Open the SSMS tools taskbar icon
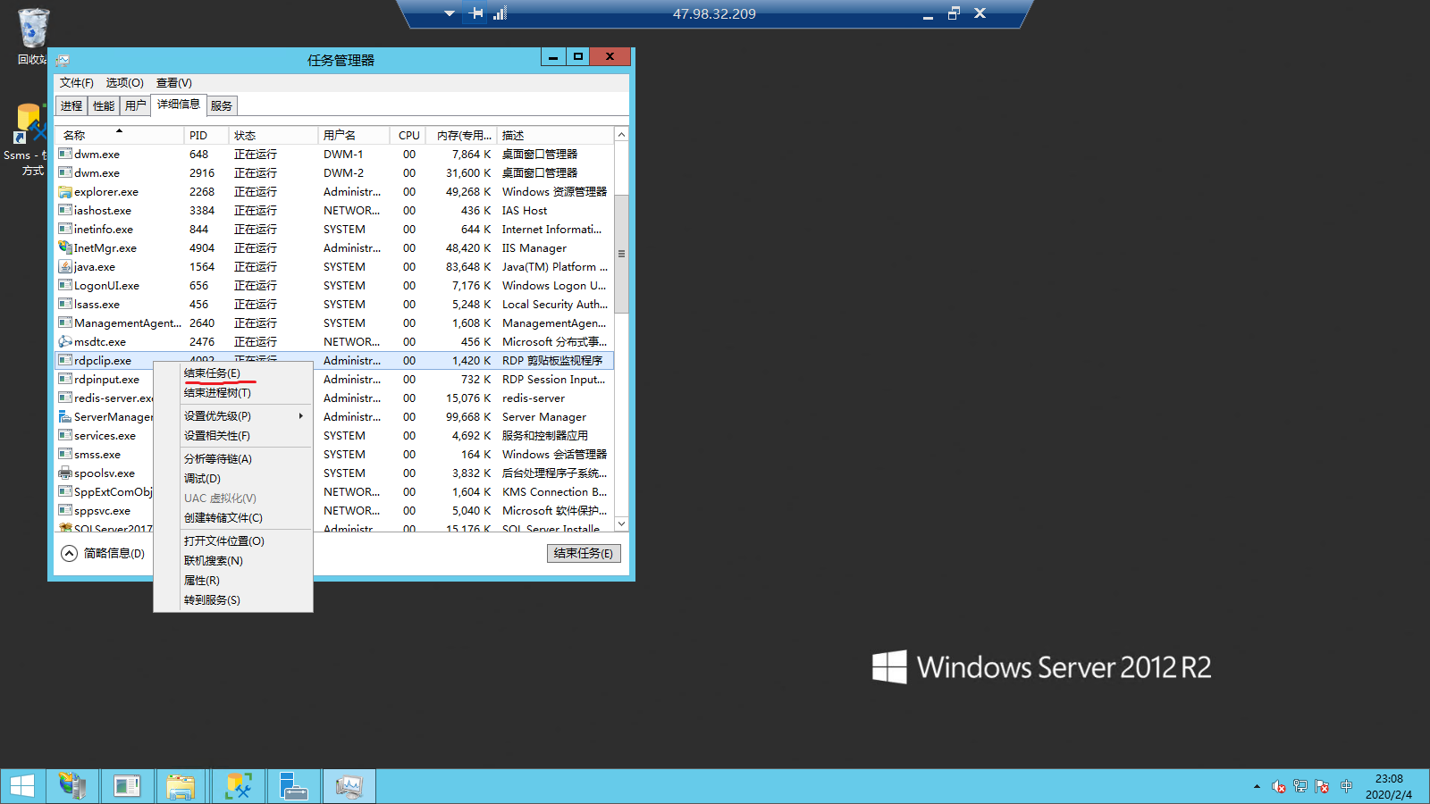 pos(239,786)
